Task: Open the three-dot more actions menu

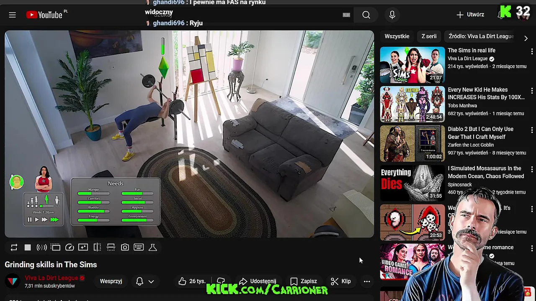Action: (x=367, y=281)
